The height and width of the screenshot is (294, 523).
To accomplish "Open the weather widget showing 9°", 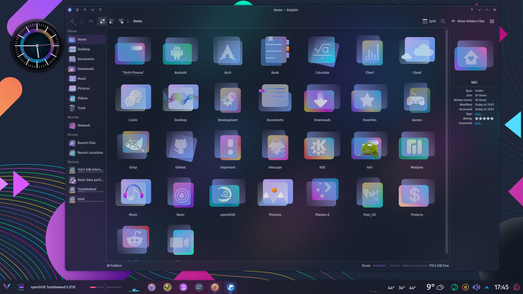I will point(435,287).
